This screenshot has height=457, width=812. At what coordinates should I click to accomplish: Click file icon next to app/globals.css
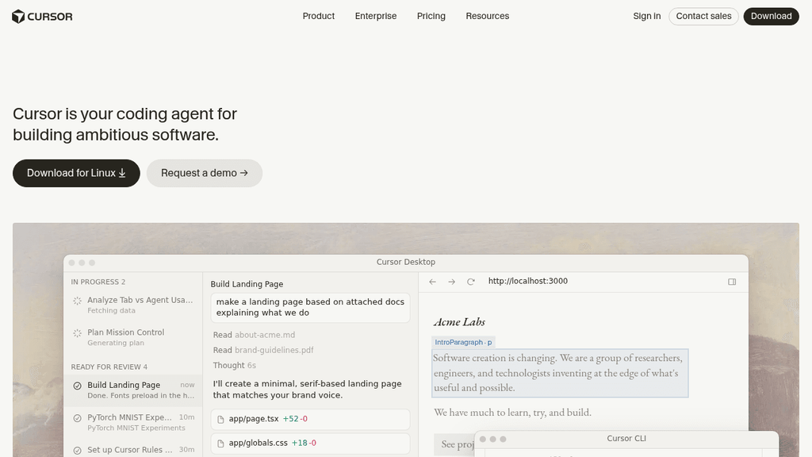tap(220, 444)
